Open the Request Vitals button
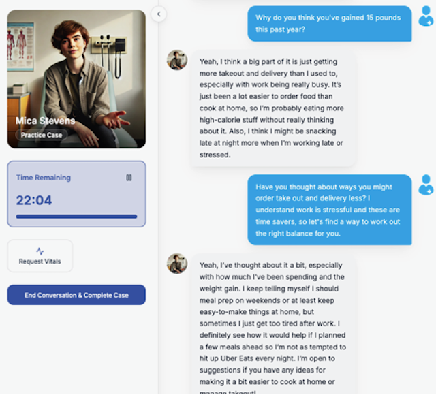 [40, 256]
